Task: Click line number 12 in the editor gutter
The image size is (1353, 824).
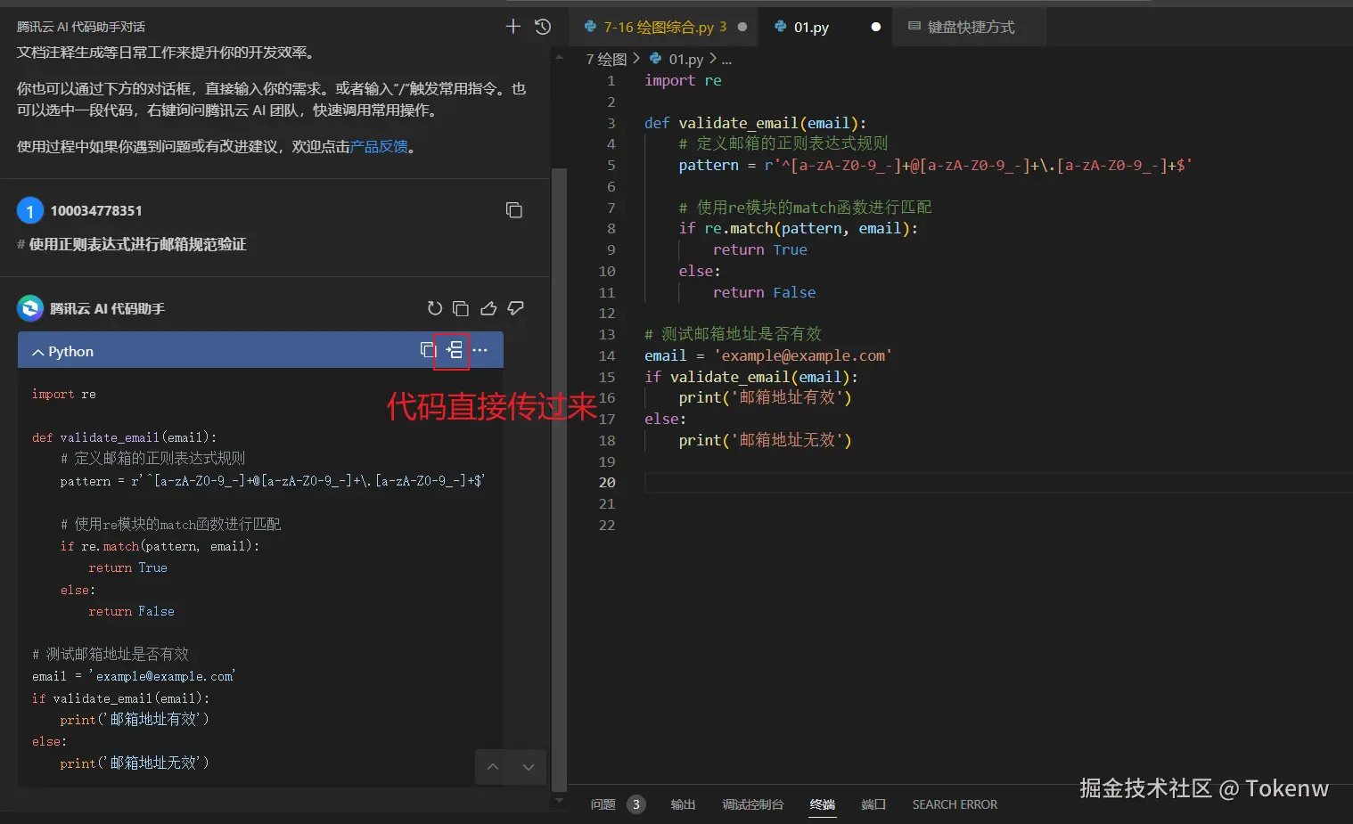Action: point(607,313)
